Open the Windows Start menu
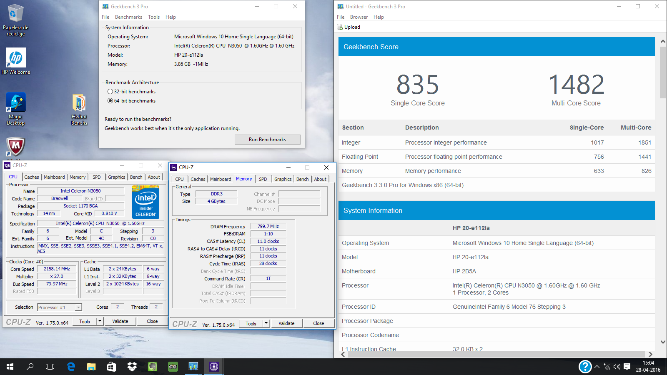The width and height of the screenshot is (667, 375). click(10, 367)
